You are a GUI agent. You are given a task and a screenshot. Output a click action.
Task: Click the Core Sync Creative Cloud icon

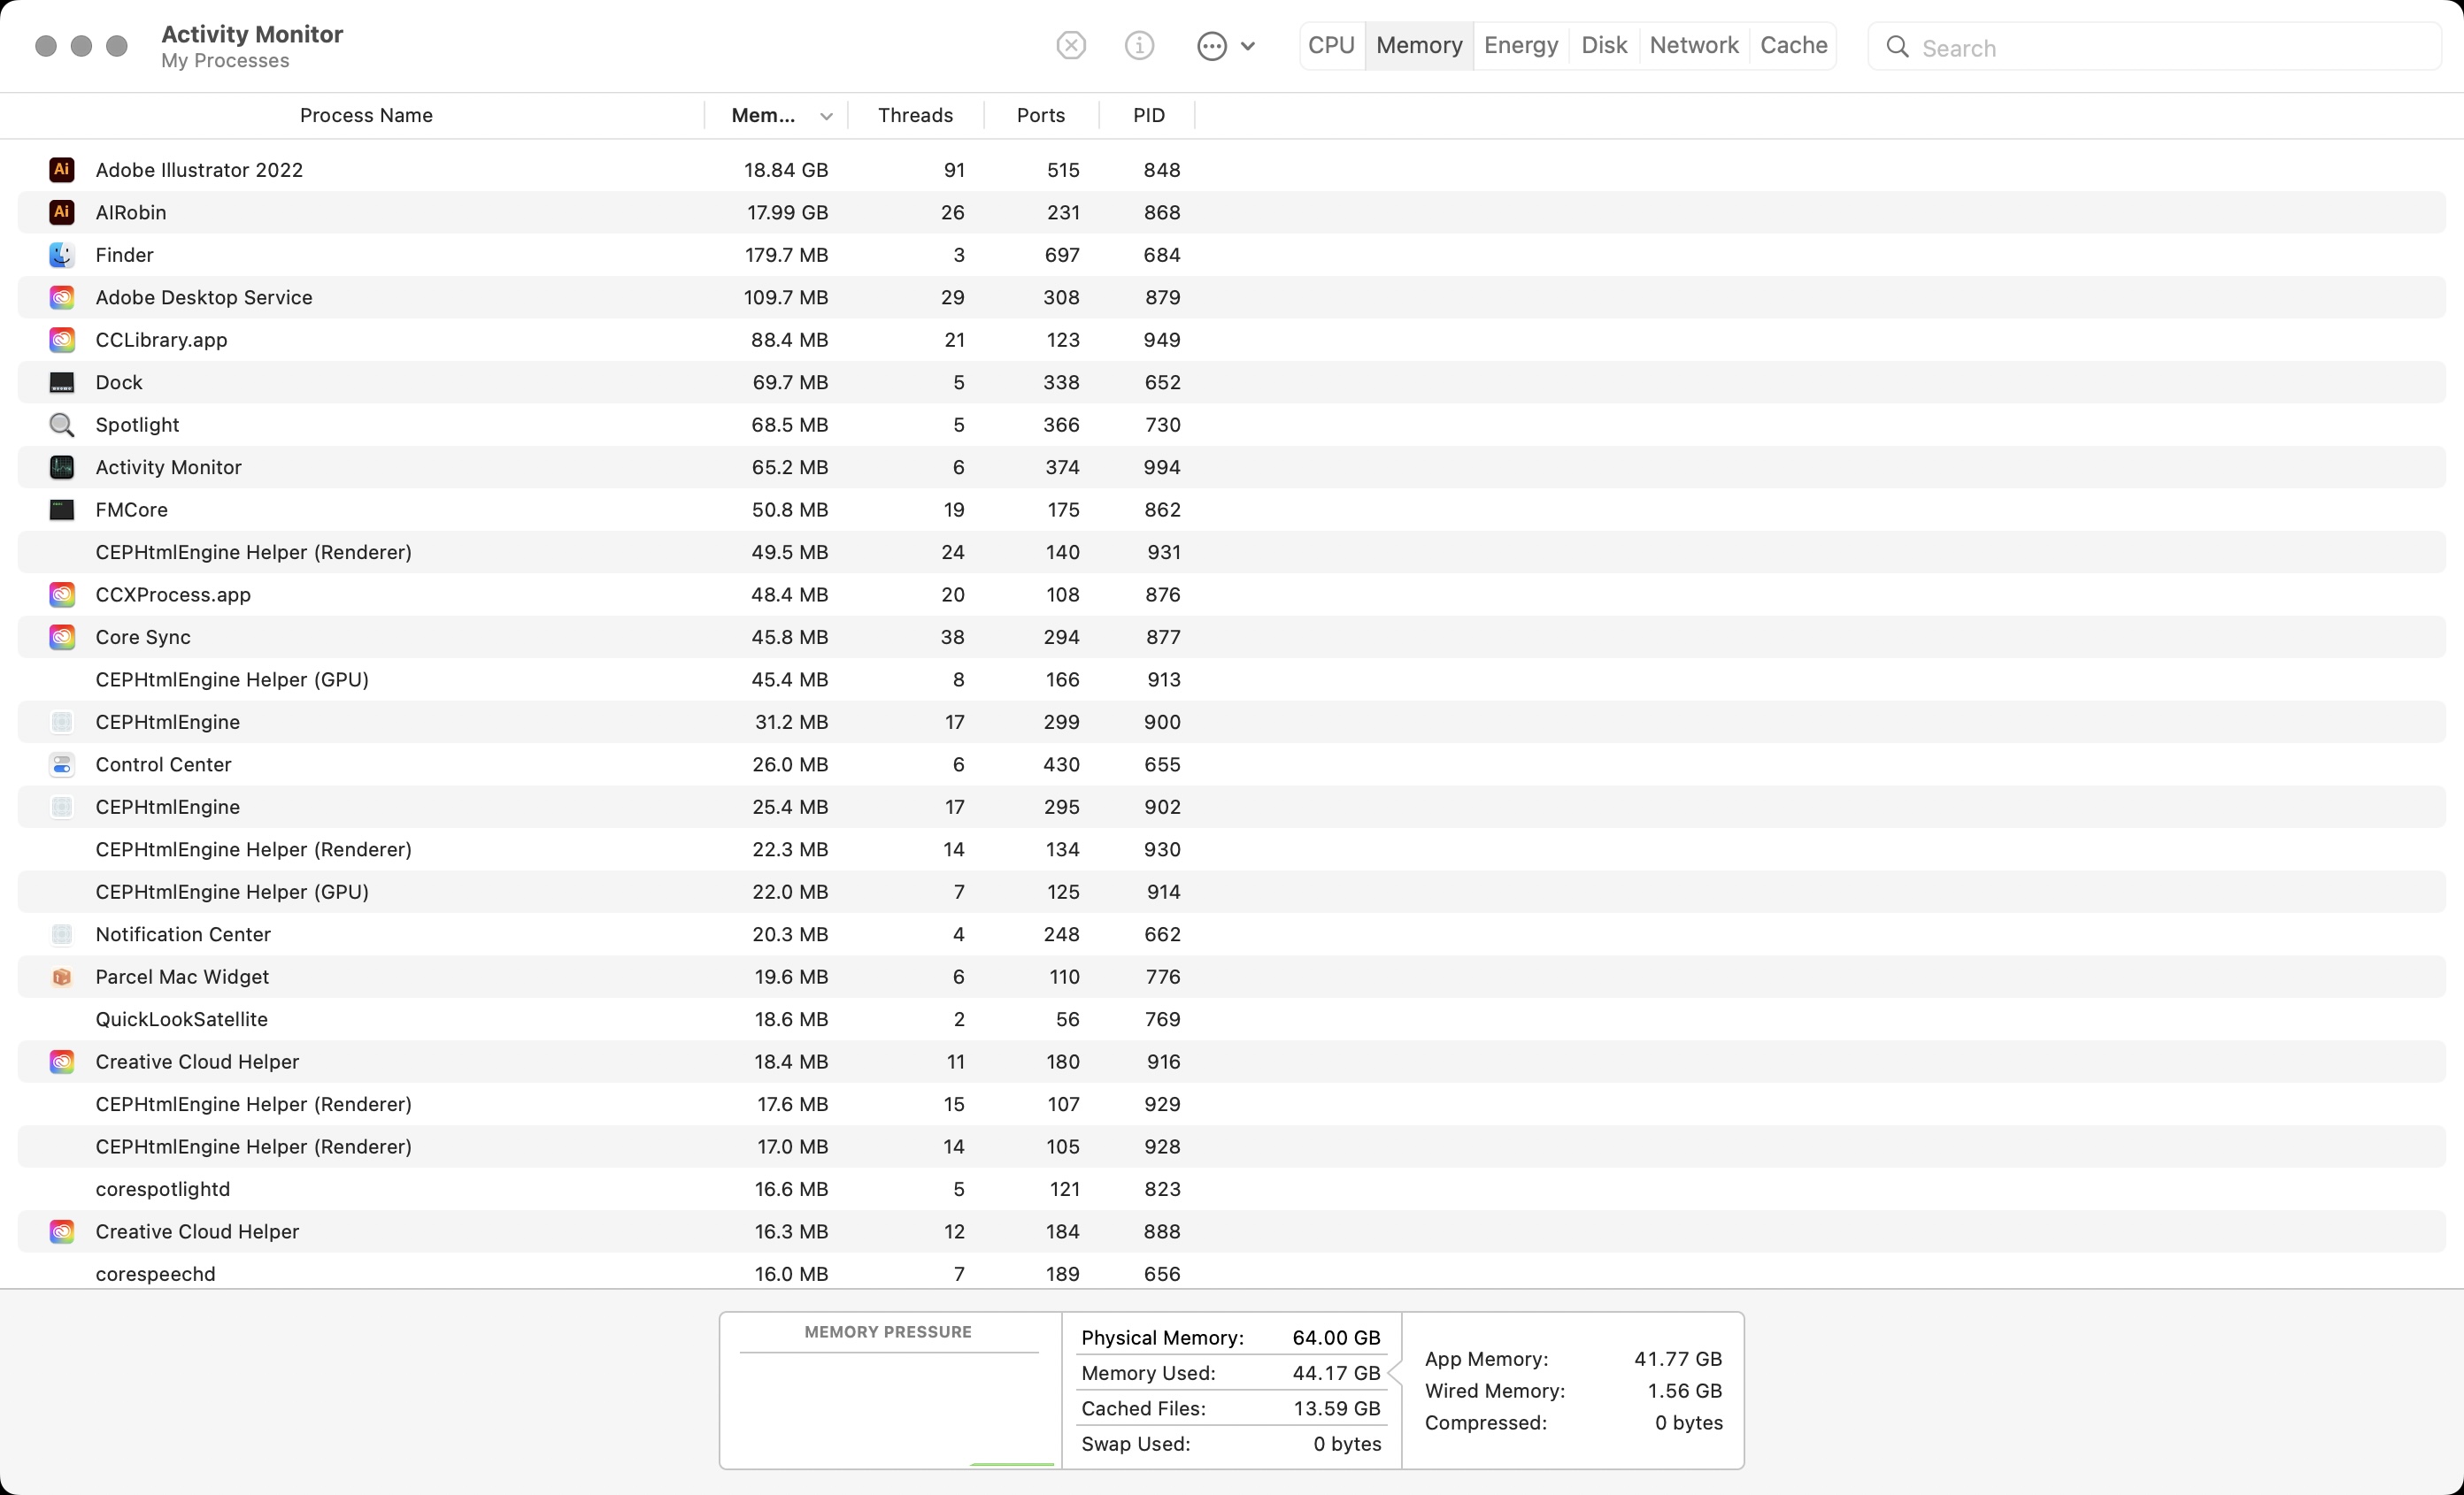click(x=62, y=637)
